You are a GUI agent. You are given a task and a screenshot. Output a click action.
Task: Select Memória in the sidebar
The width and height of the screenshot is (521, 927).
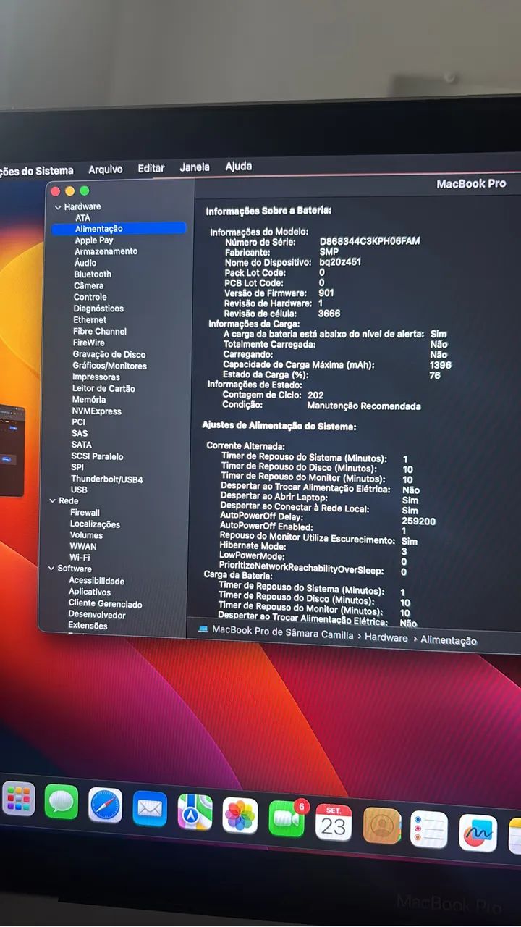(89, 399)
